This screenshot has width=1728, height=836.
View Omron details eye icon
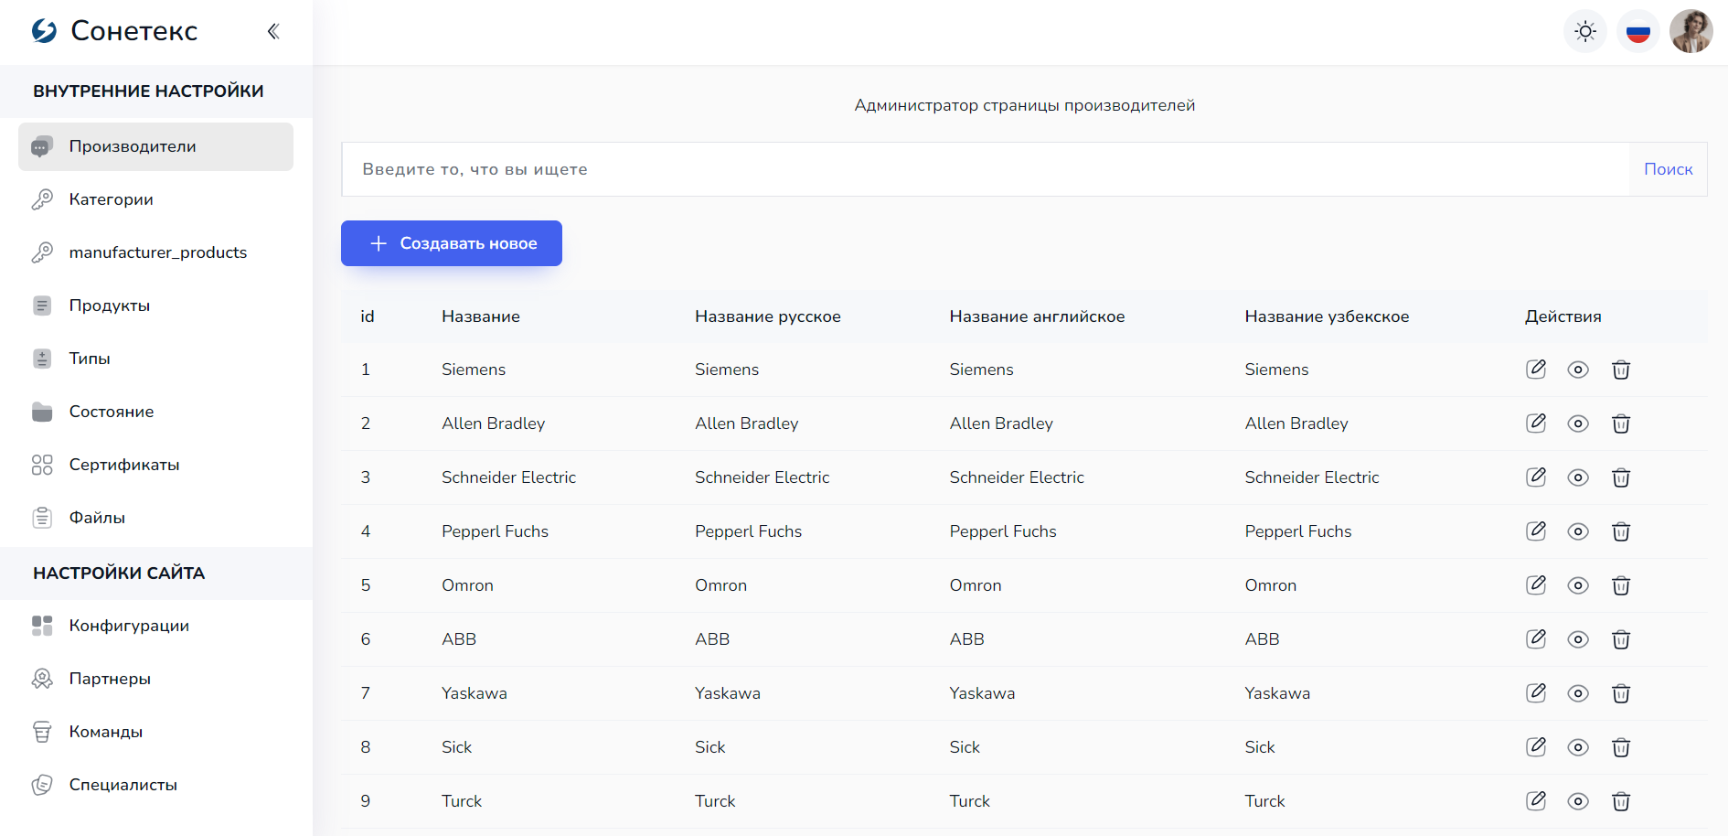click(x=1578, y=585)
